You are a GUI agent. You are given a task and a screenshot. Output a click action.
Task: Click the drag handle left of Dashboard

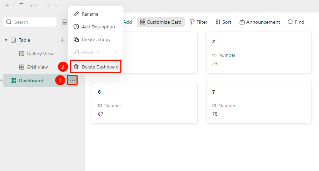(1, 81)
